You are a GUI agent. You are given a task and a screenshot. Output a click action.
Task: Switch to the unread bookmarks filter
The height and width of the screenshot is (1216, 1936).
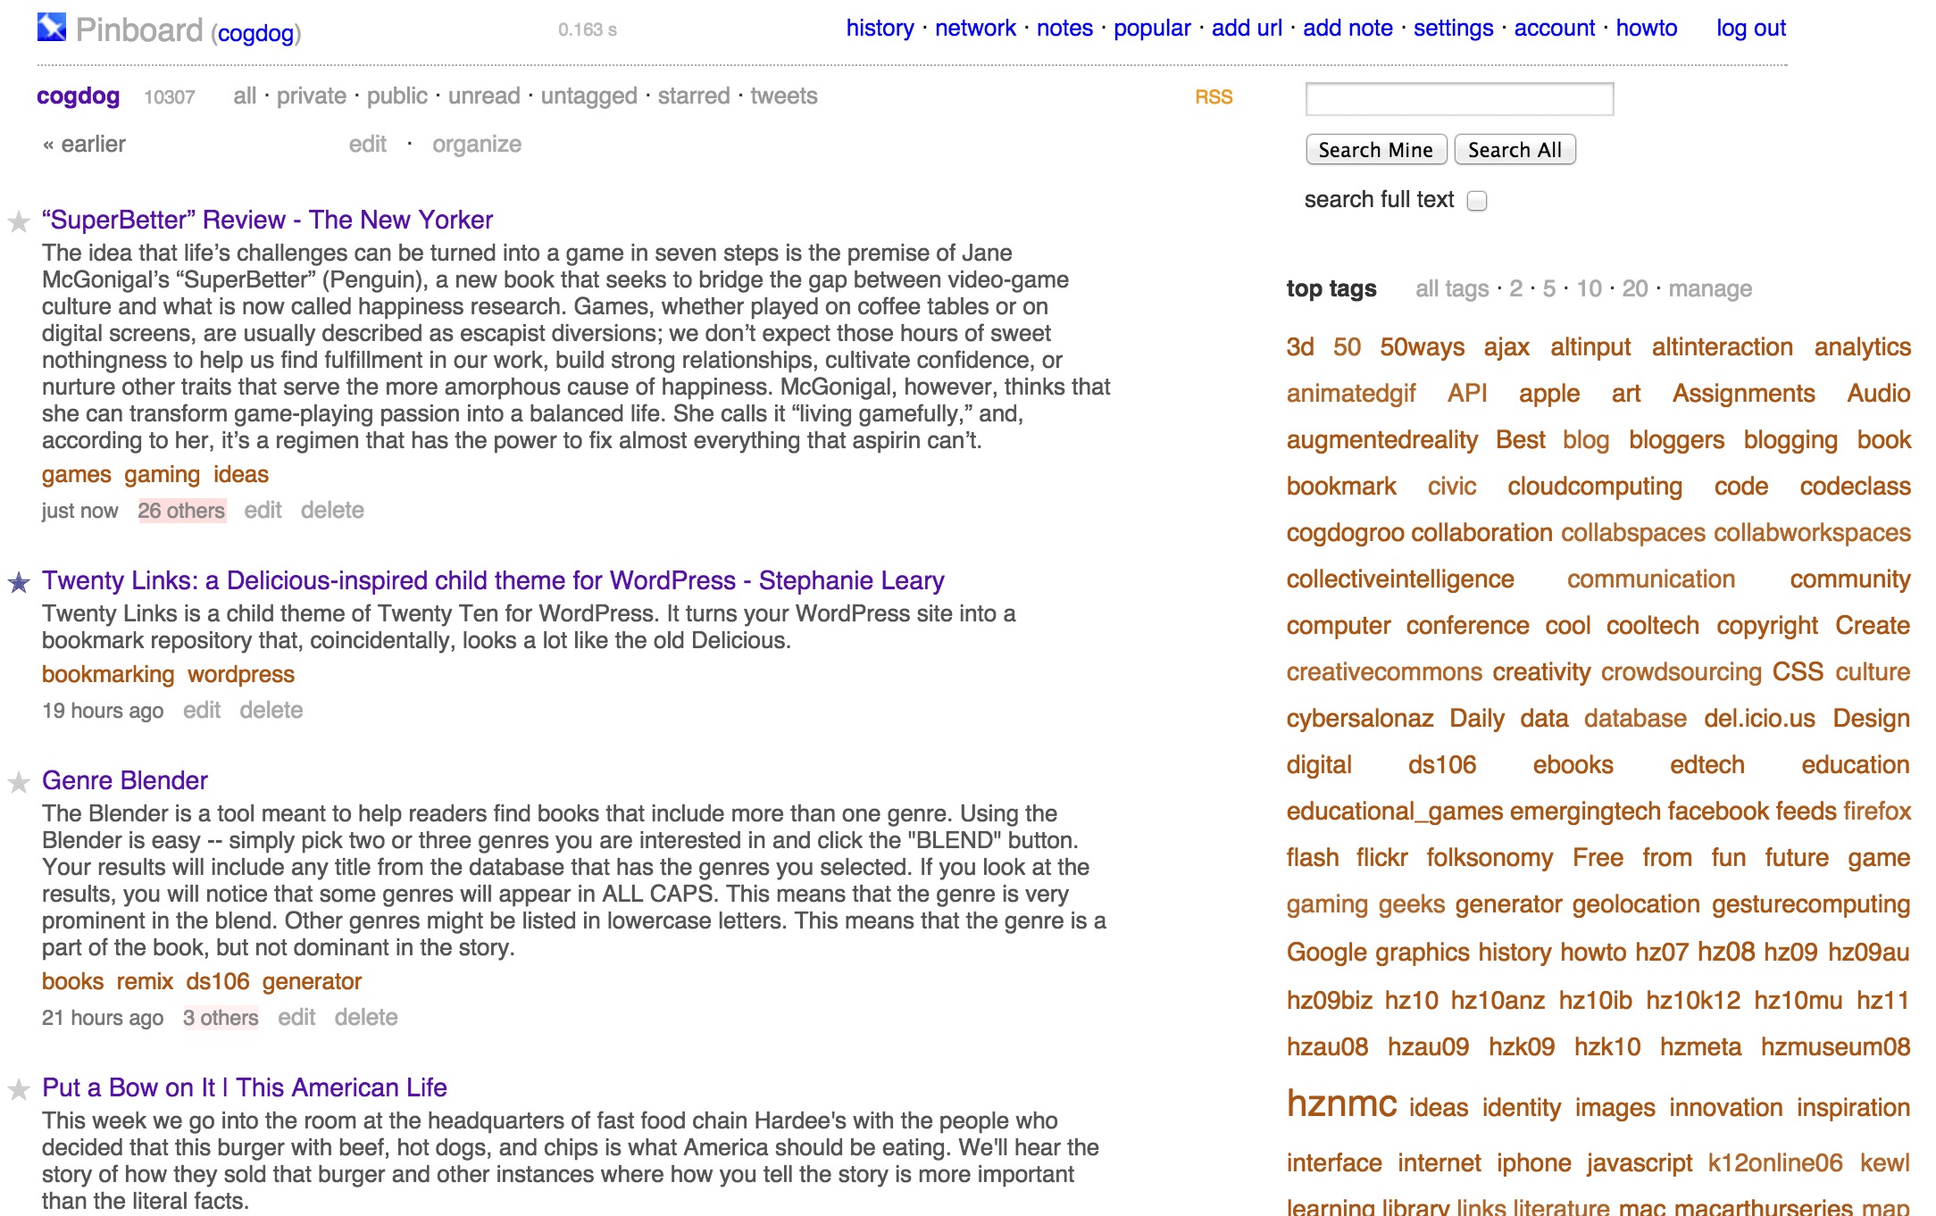tap(485, 96)
